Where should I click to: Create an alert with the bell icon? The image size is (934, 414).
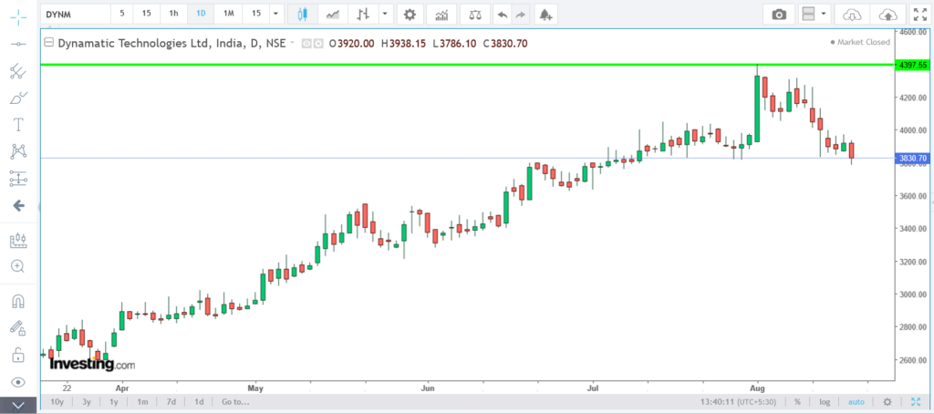coord(545,15)
